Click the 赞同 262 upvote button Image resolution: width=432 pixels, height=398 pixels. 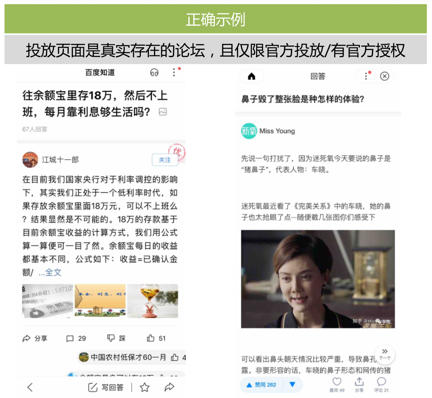point(261,385)
